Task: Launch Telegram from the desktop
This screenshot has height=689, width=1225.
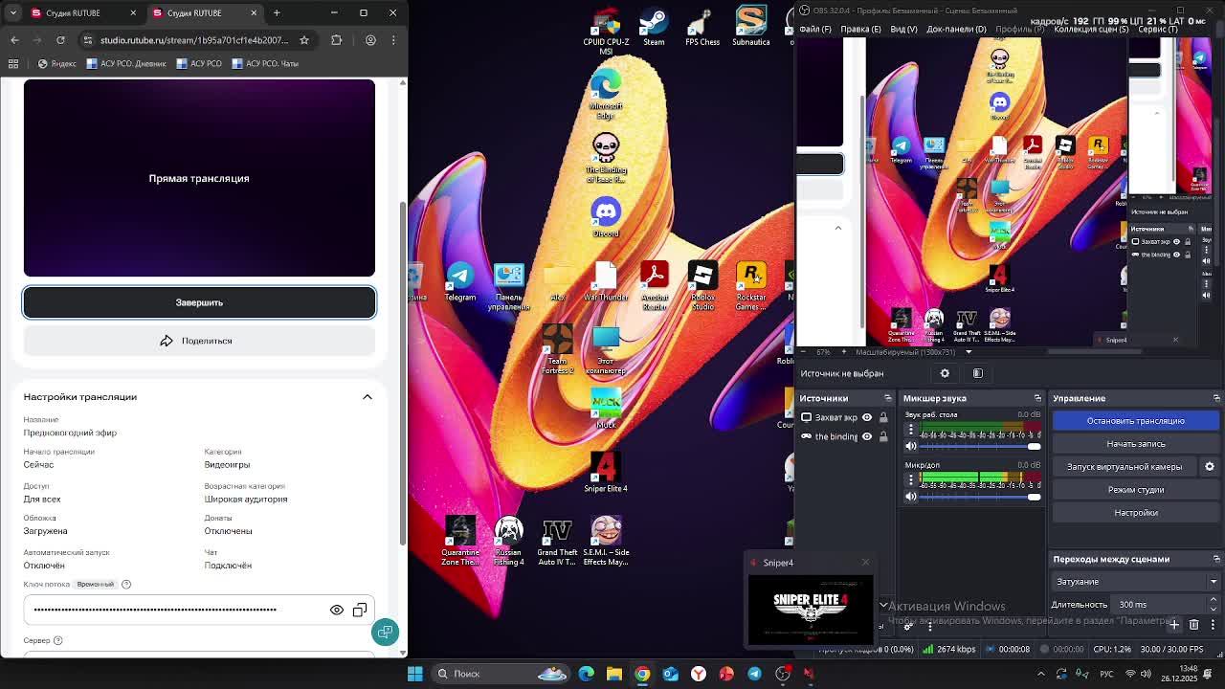Action: pyautogui.click(x=460, y=281)
